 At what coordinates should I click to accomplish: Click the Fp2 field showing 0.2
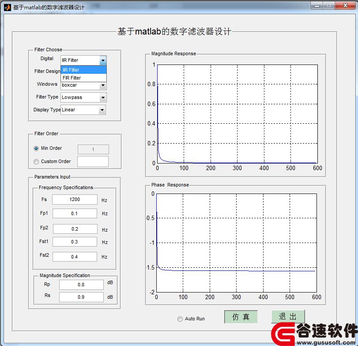pos(75,229)
